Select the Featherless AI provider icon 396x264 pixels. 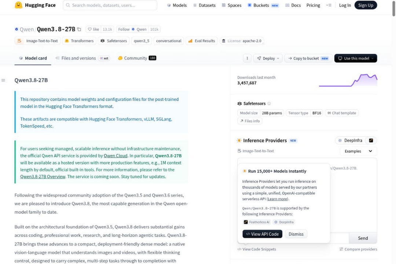[371, 140]
